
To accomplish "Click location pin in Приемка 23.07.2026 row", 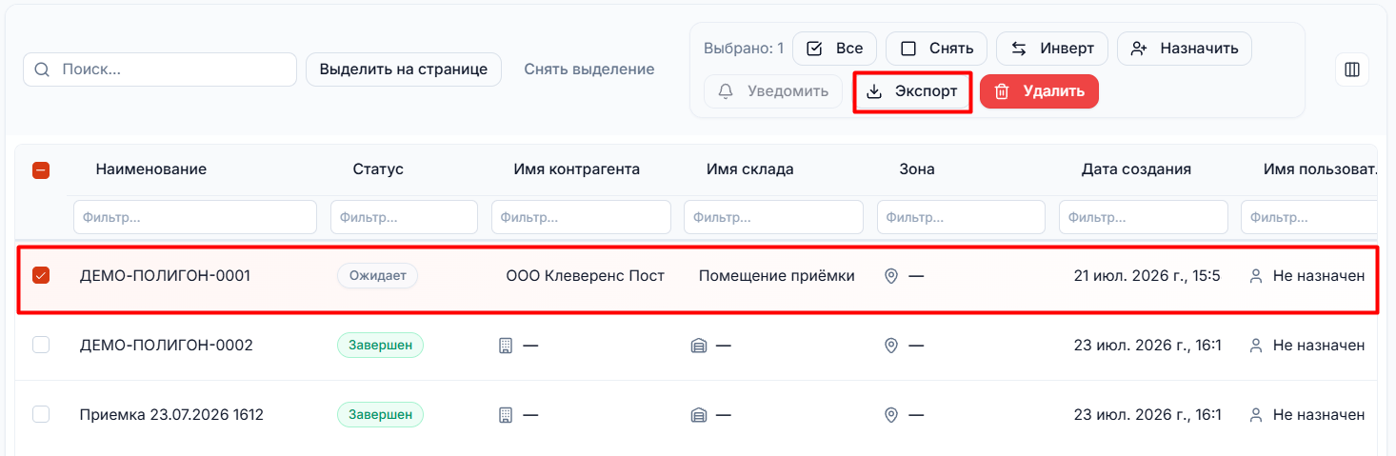I will [891, 415].
